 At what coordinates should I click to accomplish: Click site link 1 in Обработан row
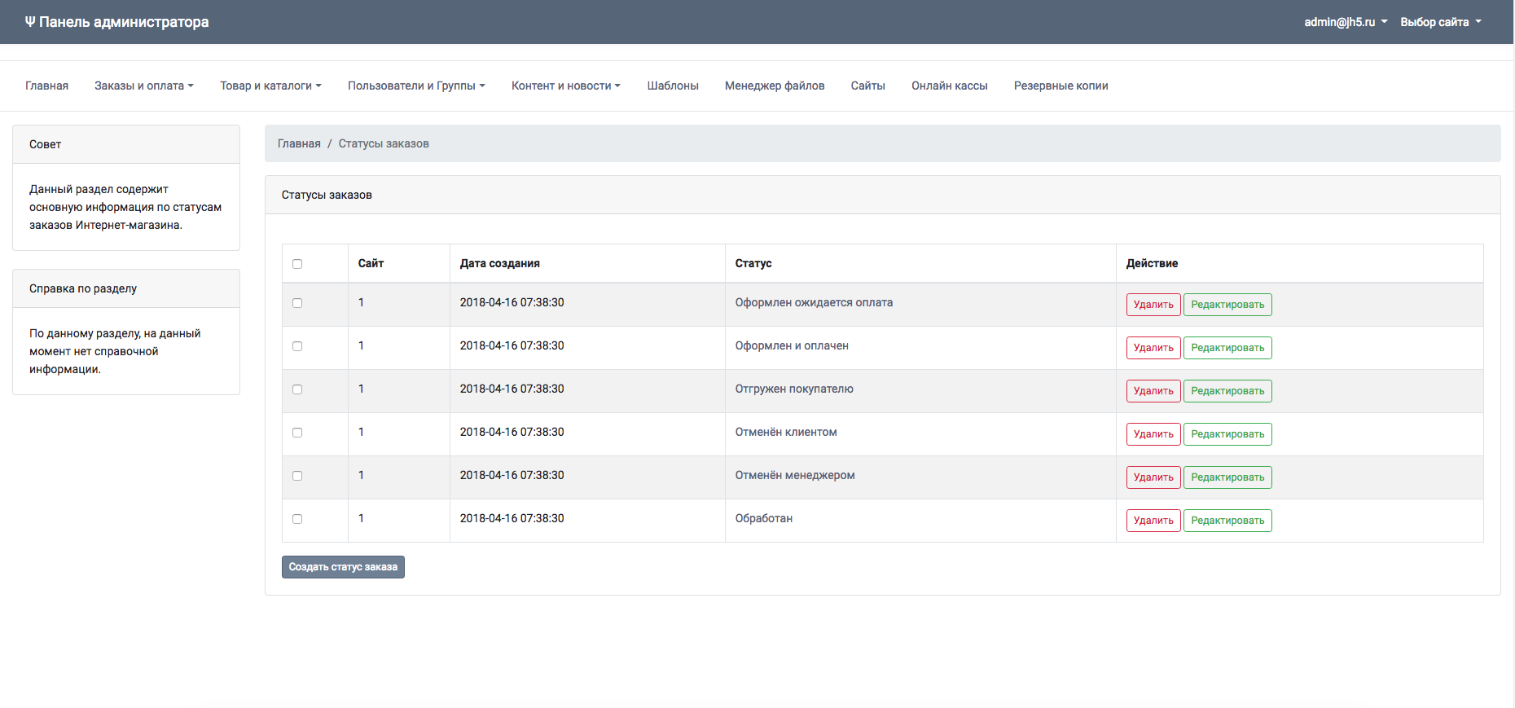(361, 518)
